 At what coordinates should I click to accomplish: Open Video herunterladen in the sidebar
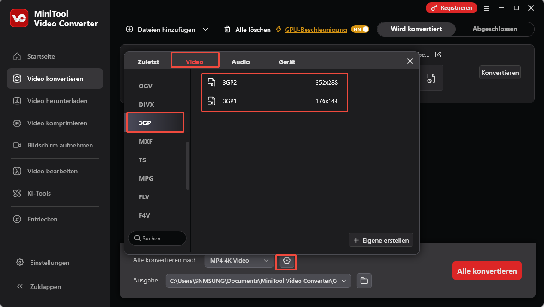pyautogui.click(x=55, y=101)
